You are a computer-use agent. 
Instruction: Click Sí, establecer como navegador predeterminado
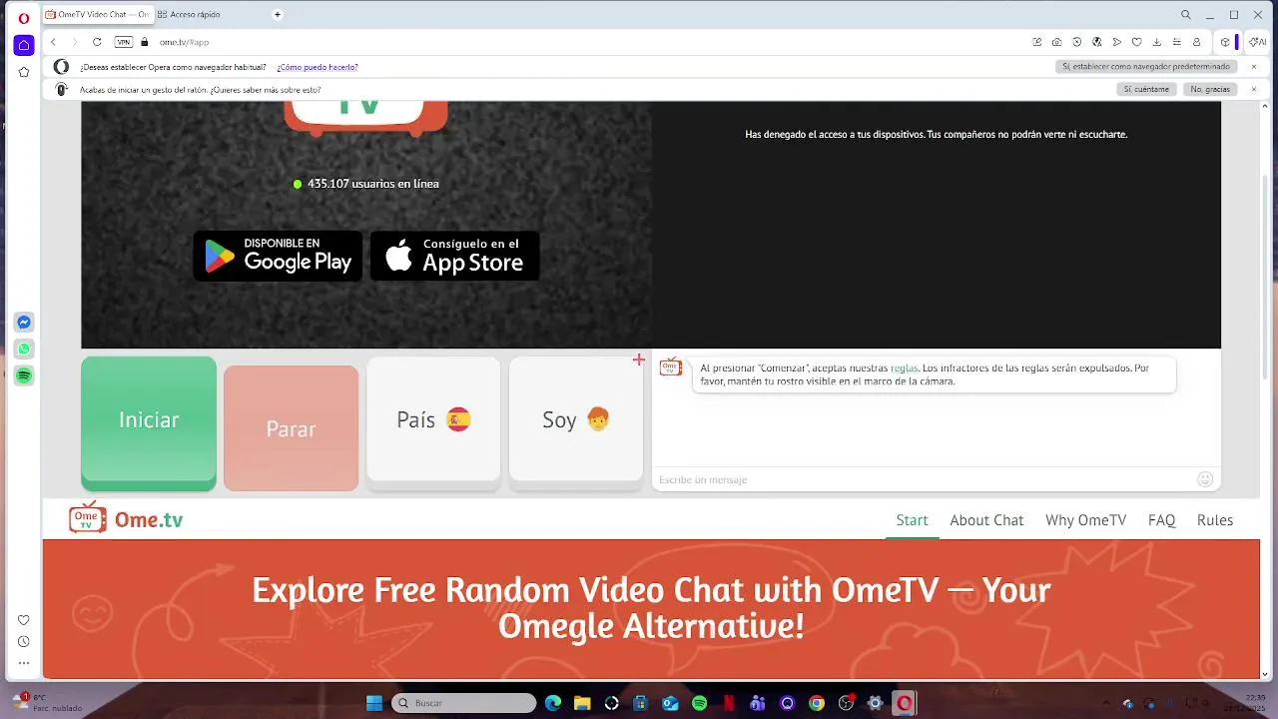pos(1146,67)
